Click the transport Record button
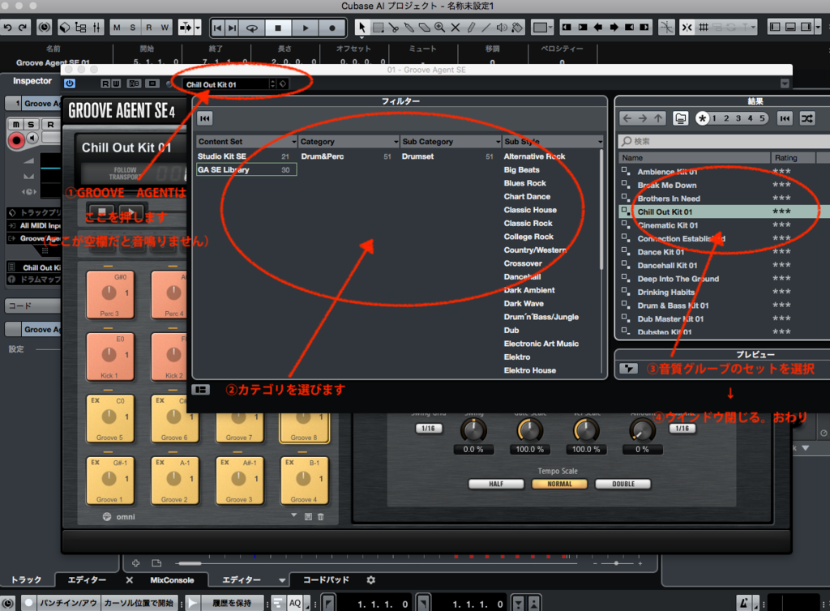The image size is (830, 611). click(332, 28)
